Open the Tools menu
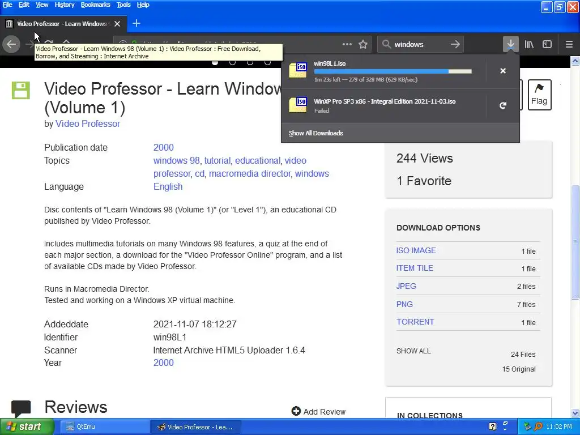This screenshot has width=580, height=435. coord(123,5)
